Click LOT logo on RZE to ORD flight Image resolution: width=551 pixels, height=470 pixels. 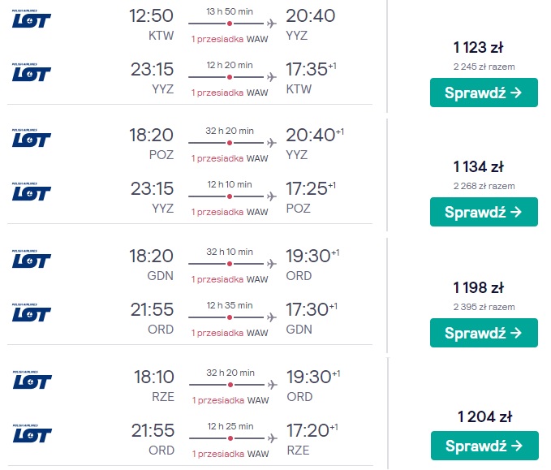(x=32, y=381)
